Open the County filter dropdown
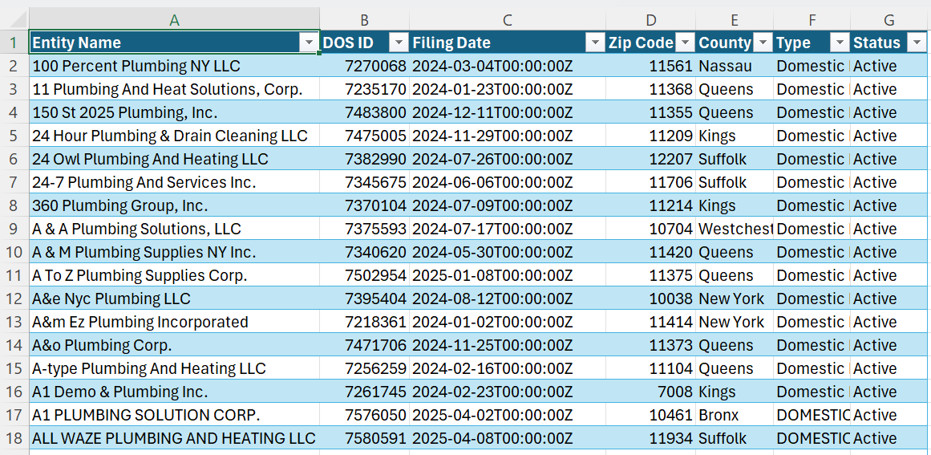 click(x=763, y=43)
